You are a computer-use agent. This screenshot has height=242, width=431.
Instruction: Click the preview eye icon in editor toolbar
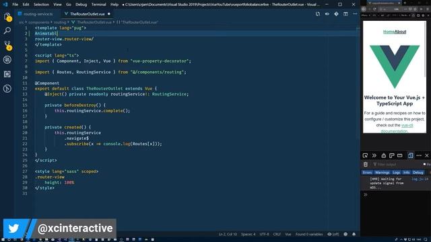tap(327, 13)
